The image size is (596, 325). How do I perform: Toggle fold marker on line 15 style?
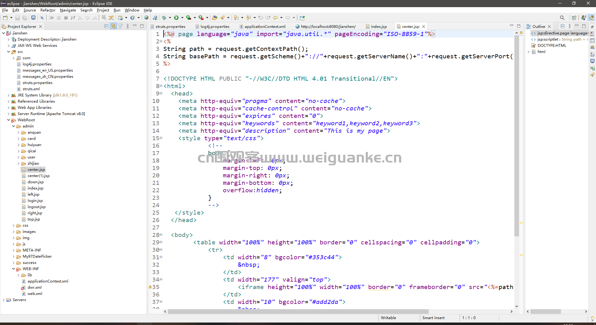(x=161, y=138)
